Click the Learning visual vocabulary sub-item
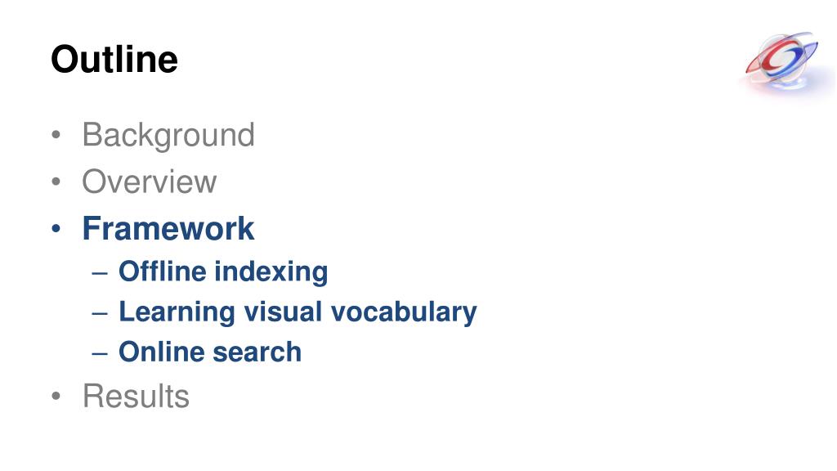Viewport: 837px width, 471px height. 298,312
